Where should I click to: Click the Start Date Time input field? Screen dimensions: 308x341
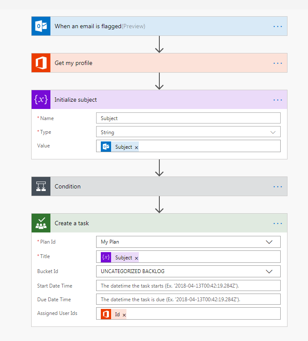click(x=188, y=285)
